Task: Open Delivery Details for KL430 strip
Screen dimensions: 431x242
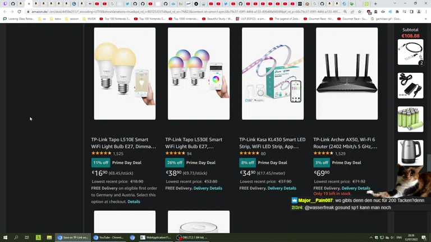Action: point(282,188)
